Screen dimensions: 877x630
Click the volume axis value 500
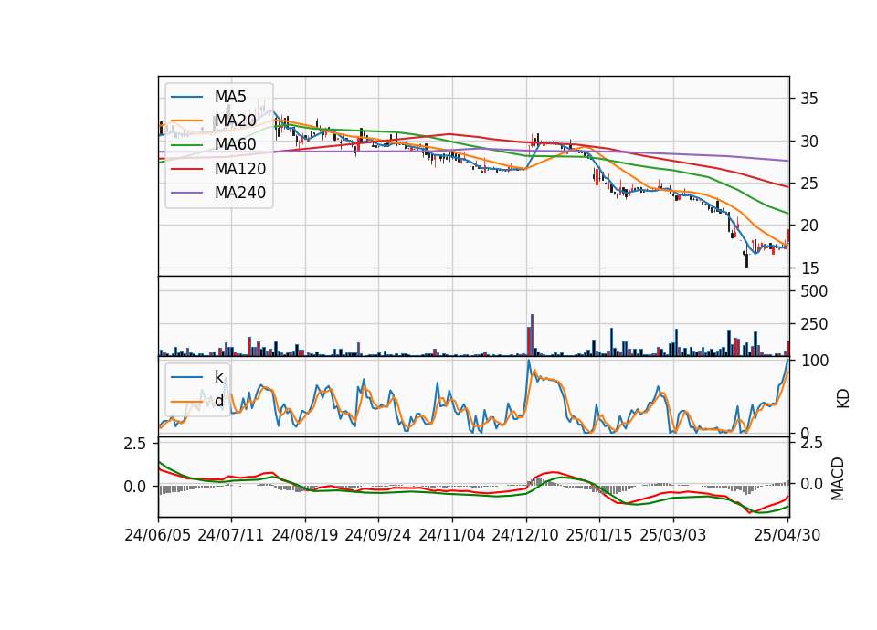coord(814,291)
